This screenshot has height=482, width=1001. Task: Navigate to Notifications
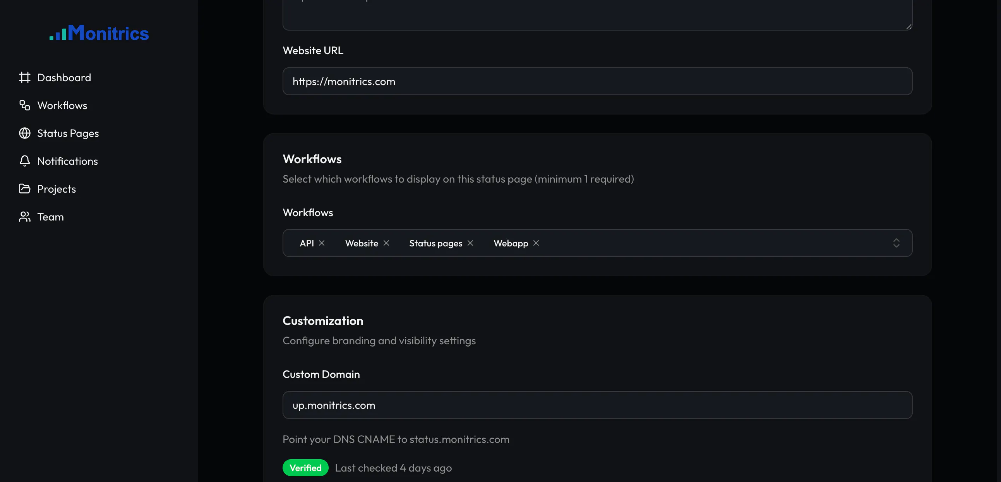pyautogui.click(x=68, y=161)
